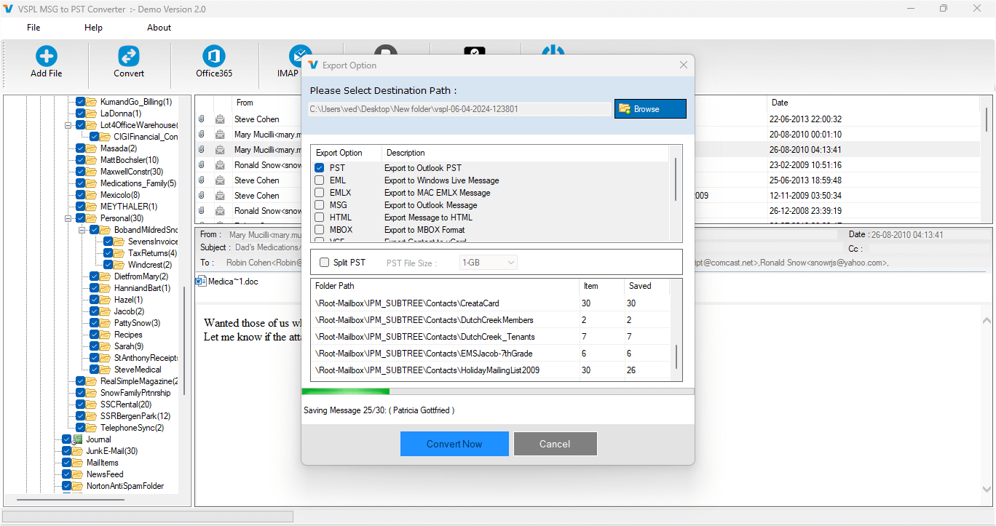Open the PST File Size 1-GB dropdown
Viewport: 996px width, 526px height.
click(489, 263)
